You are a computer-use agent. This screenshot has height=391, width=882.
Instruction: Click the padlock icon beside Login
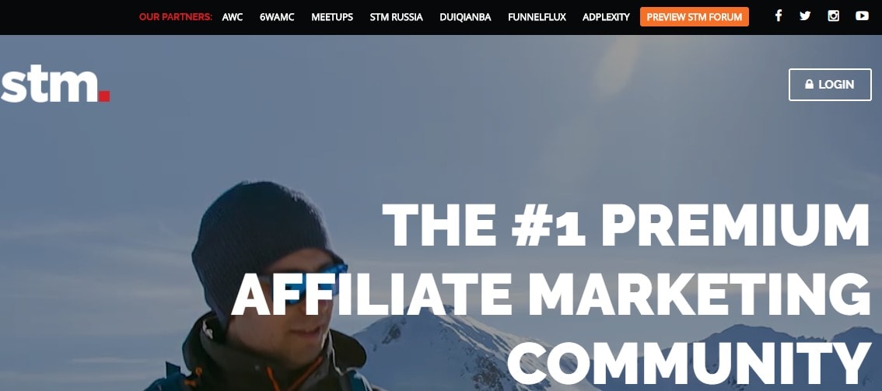pos(809,84)
